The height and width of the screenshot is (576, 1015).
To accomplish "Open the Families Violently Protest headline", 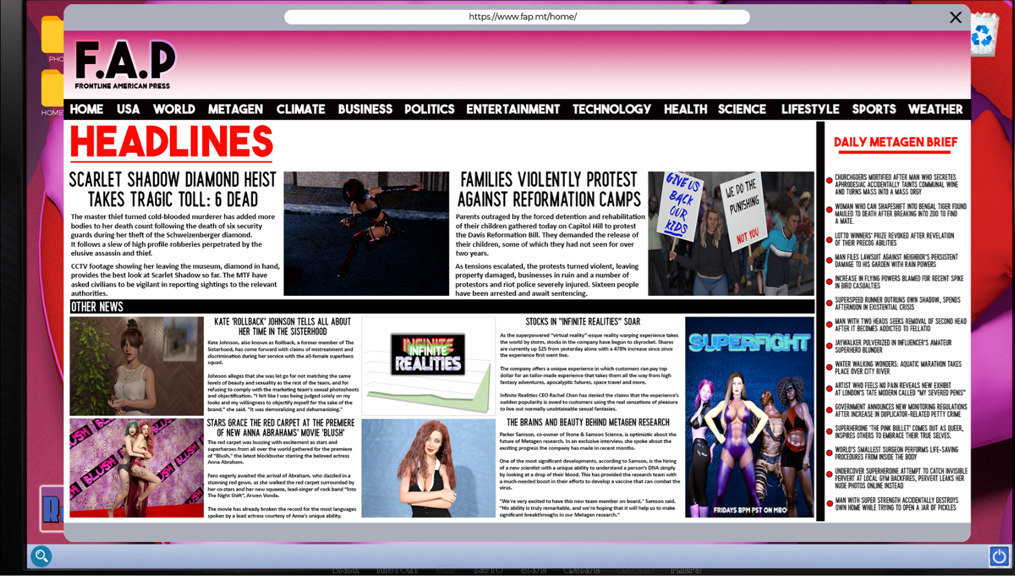I will pos(549,189).
